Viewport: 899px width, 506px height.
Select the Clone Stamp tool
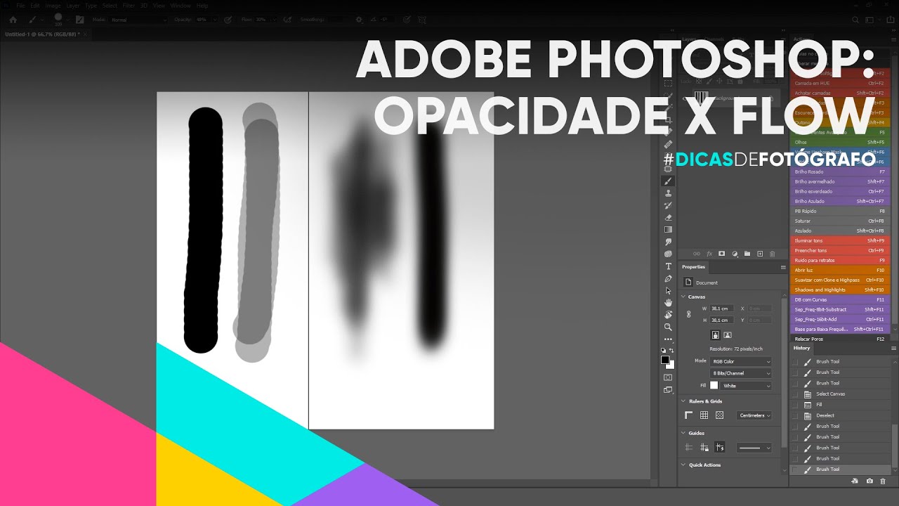click(x=668, y=193)
